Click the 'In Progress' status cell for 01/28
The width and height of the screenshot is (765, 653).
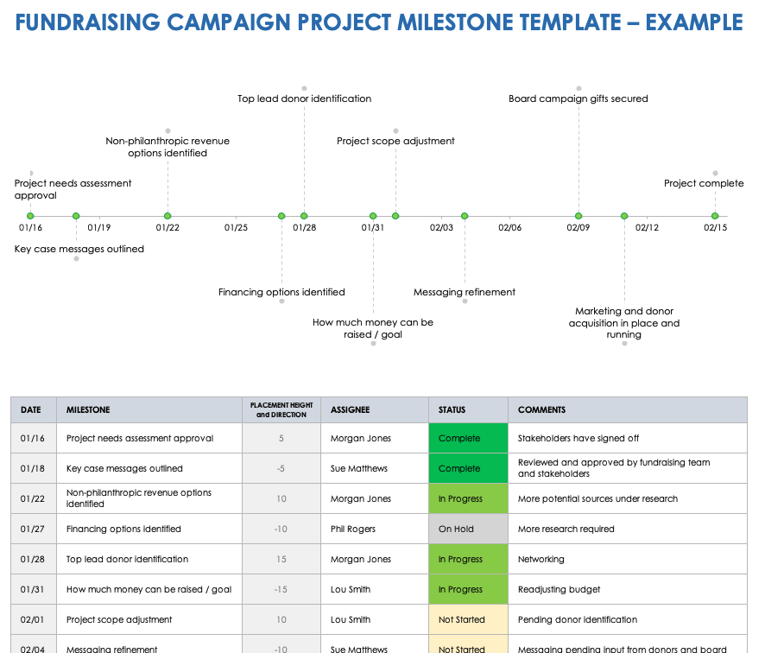click(x=468, y=559)
